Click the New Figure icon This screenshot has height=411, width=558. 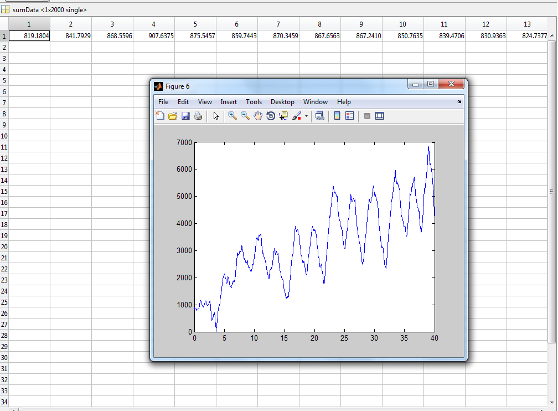coord(160,116)
